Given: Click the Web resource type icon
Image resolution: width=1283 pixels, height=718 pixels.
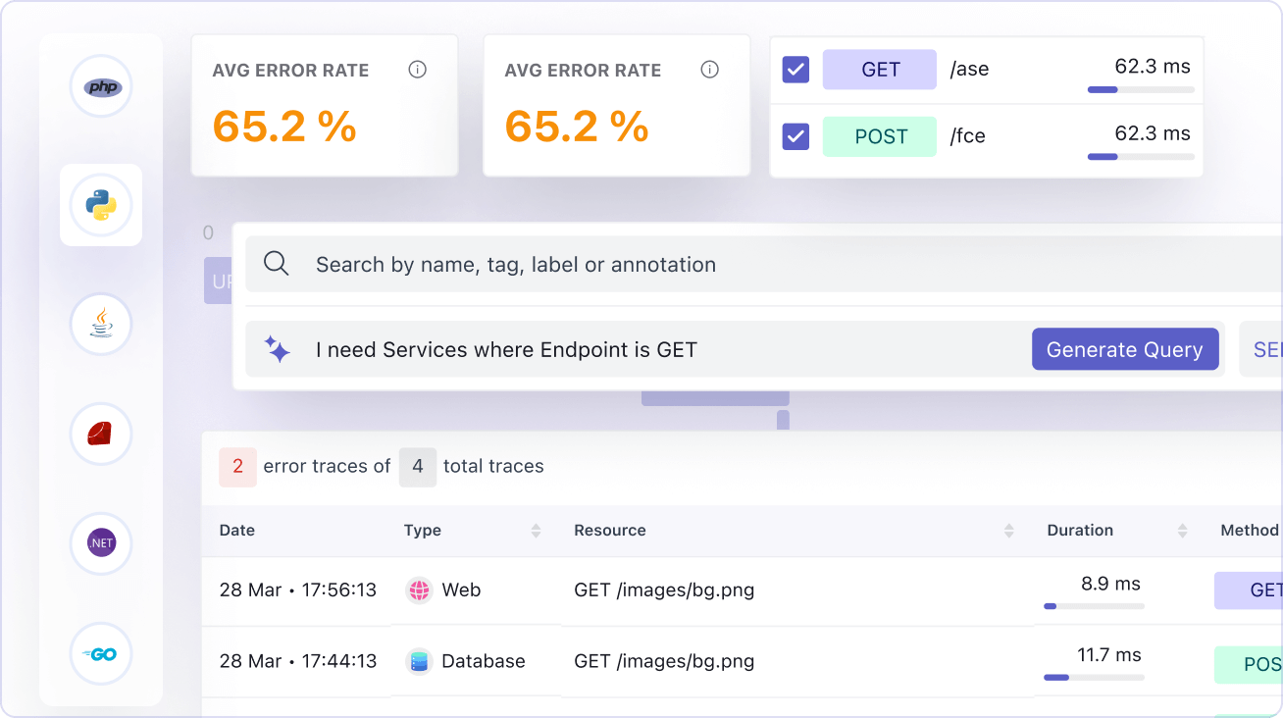Looking at the screenshot, I should (x=419, y=590).
